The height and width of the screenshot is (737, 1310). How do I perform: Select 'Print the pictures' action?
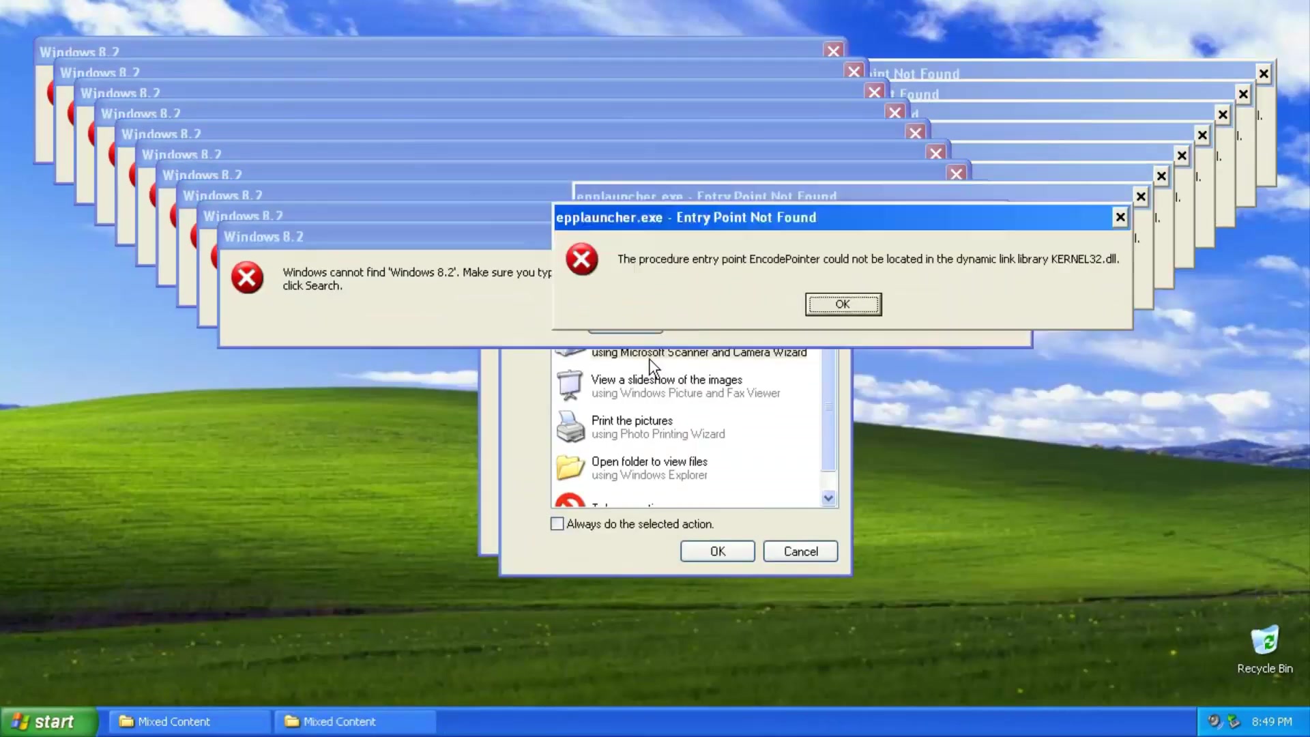point(631,420)
